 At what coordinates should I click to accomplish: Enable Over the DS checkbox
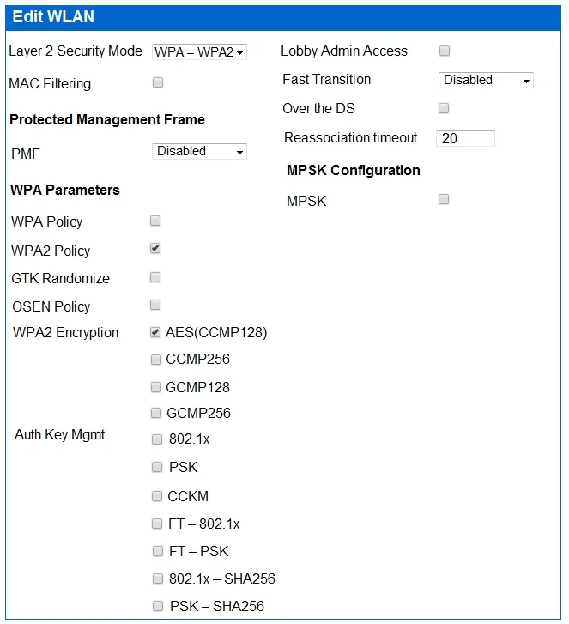coord(444,108)
